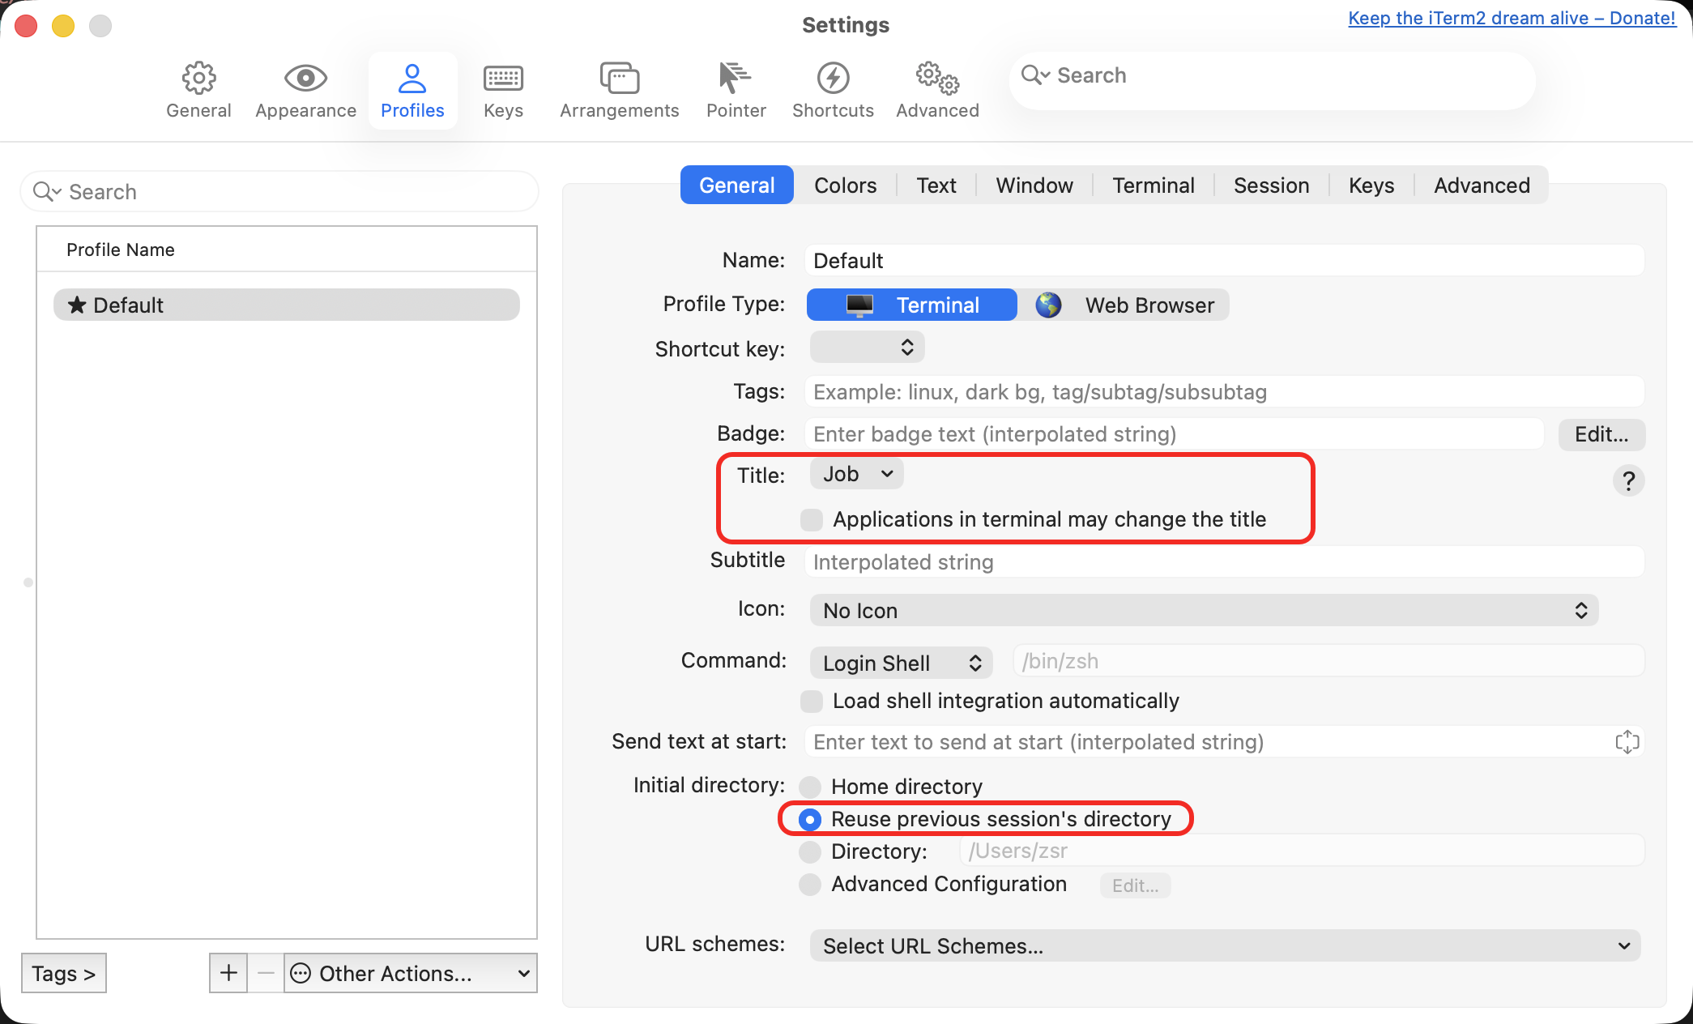1693x1024 pixels.
Task: Click the iTerm2 Donate link
Action: tap(1512, 18)
